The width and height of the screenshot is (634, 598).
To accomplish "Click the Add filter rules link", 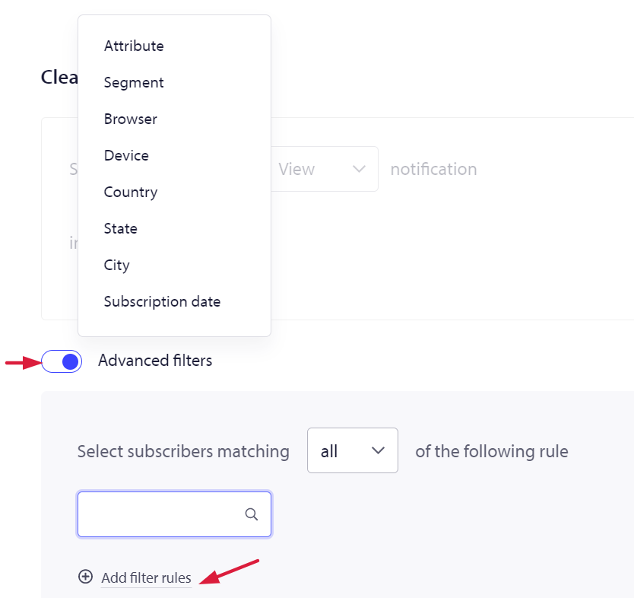I will [146, 577].
